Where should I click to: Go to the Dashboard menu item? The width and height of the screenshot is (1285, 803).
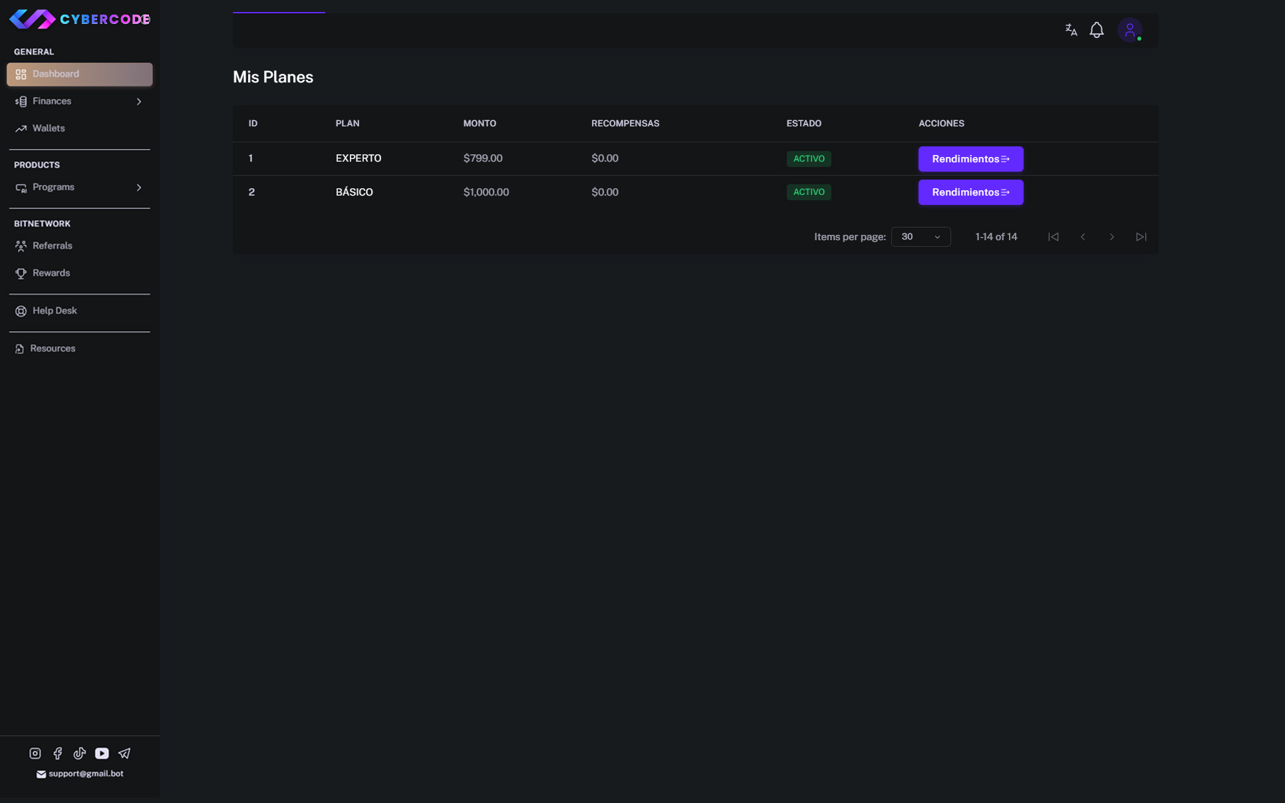[79, 74]
